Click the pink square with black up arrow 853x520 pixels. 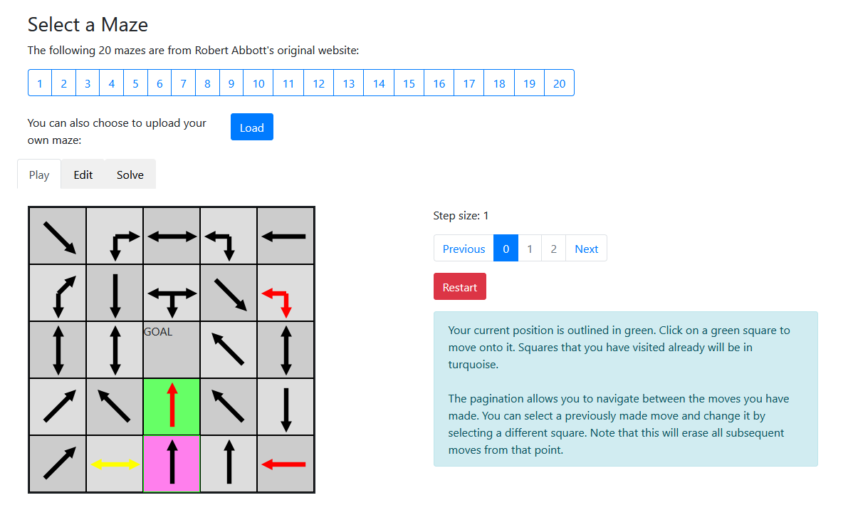click(172, 464)
